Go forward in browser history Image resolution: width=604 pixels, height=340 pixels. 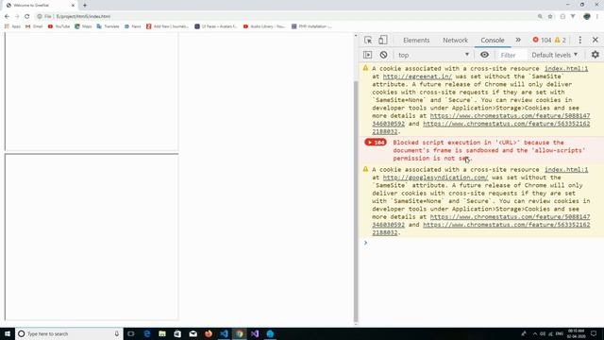point(17,17)
